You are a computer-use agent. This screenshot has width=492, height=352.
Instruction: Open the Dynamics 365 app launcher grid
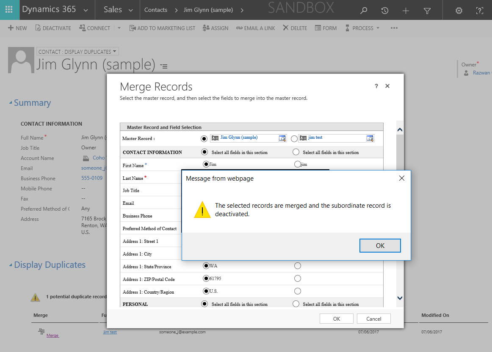click(x=9, y=10)
